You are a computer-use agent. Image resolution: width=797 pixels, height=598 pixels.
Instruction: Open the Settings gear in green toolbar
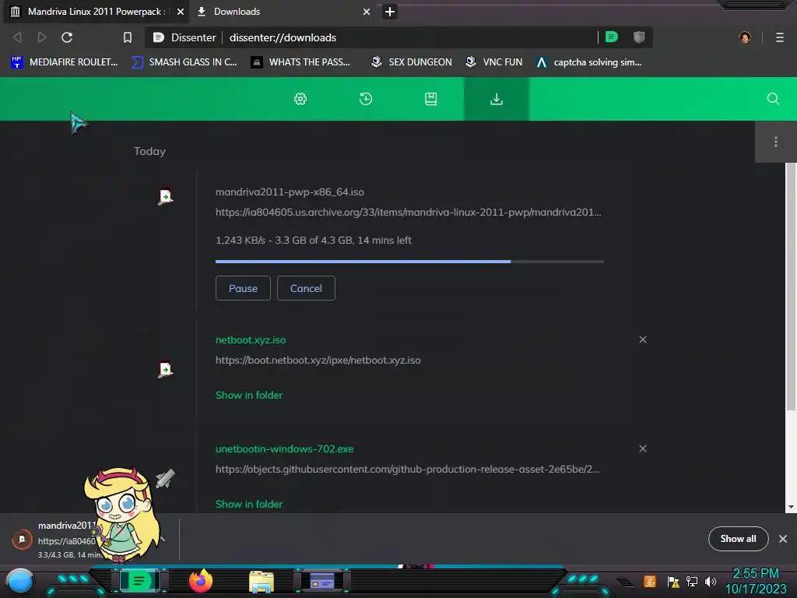click(x=300, y=99)
